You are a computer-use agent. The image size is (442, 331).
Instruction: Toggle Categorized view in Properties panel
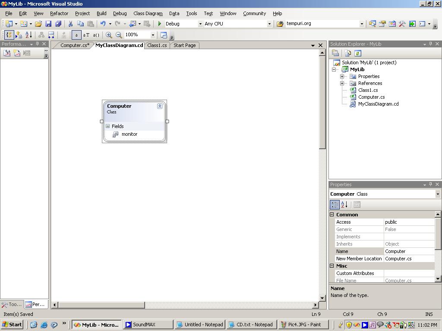[335, 205]
